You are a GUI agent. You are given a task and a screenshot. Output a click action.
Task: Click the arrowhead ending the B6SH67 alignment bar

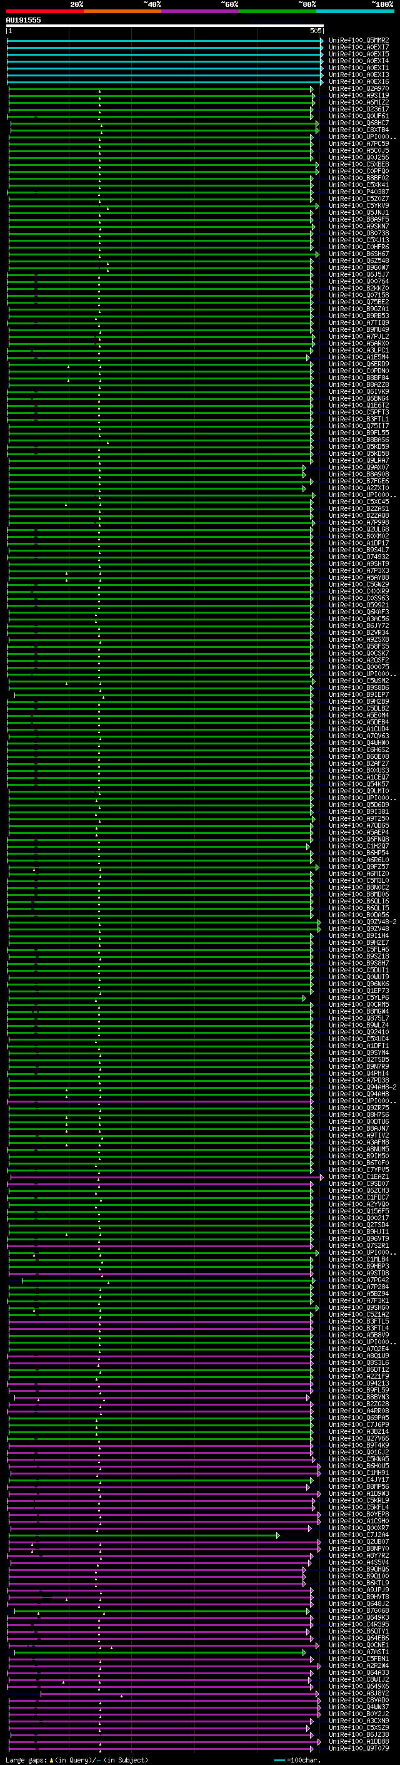click(317, 254)
